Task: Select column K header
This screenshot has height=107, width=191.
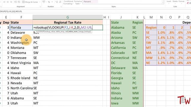Action: coord(137,17)
